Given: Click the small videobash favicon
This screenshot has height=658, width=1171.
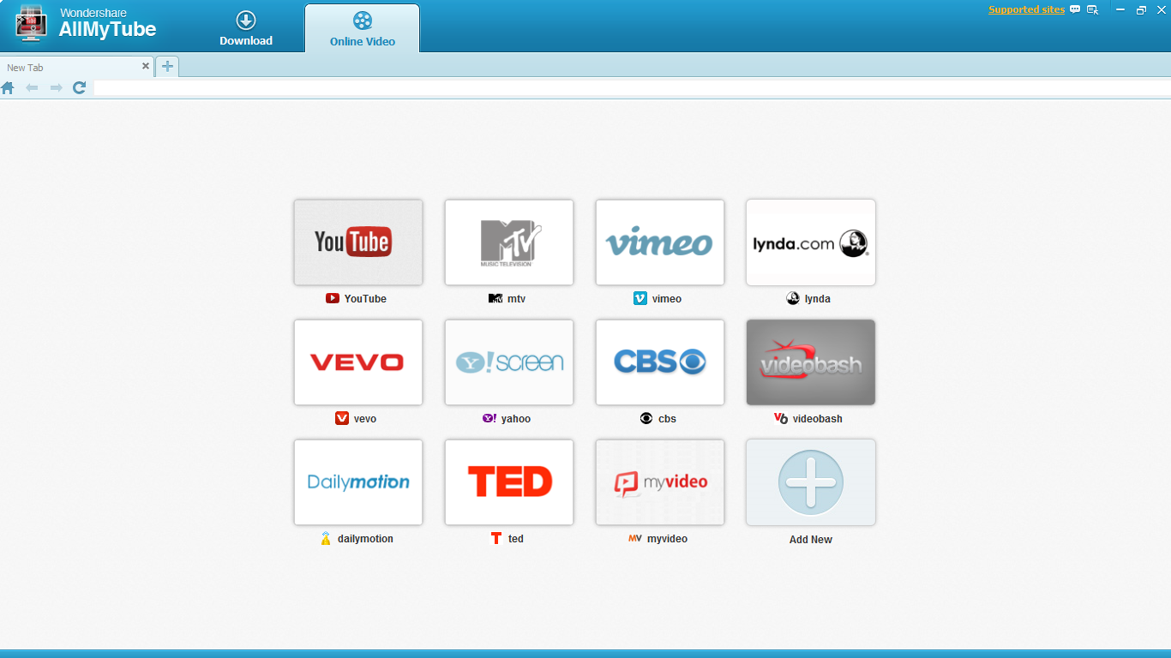Looking at the screenshot, I should tap(781, 418).
